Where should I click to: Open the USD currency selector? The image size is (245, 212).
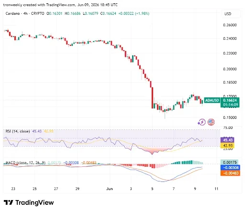coord(231,14)
